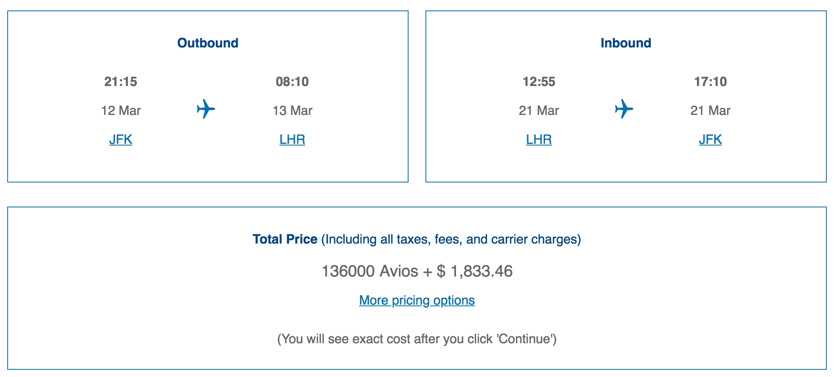Select the 17:10 inbound arrival time
This screenshot has width=834, height=377.
pos(711,82)
